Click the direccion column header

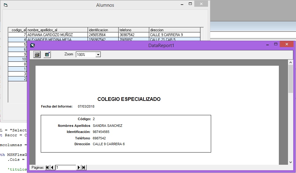(x=174, y=30)
